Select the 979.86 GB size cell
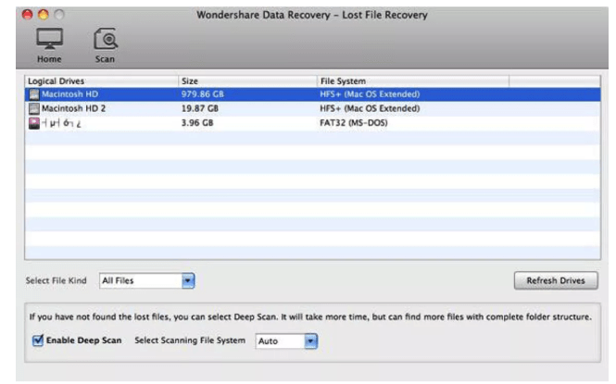The width and height of the screenshot is (616, 384). [x=202, y=94]
